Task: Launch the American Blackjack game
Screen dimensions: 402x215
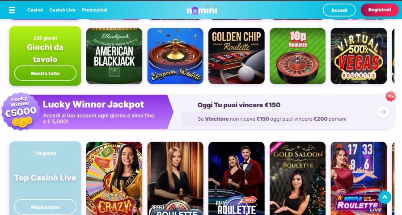Action: pos(114,56)
